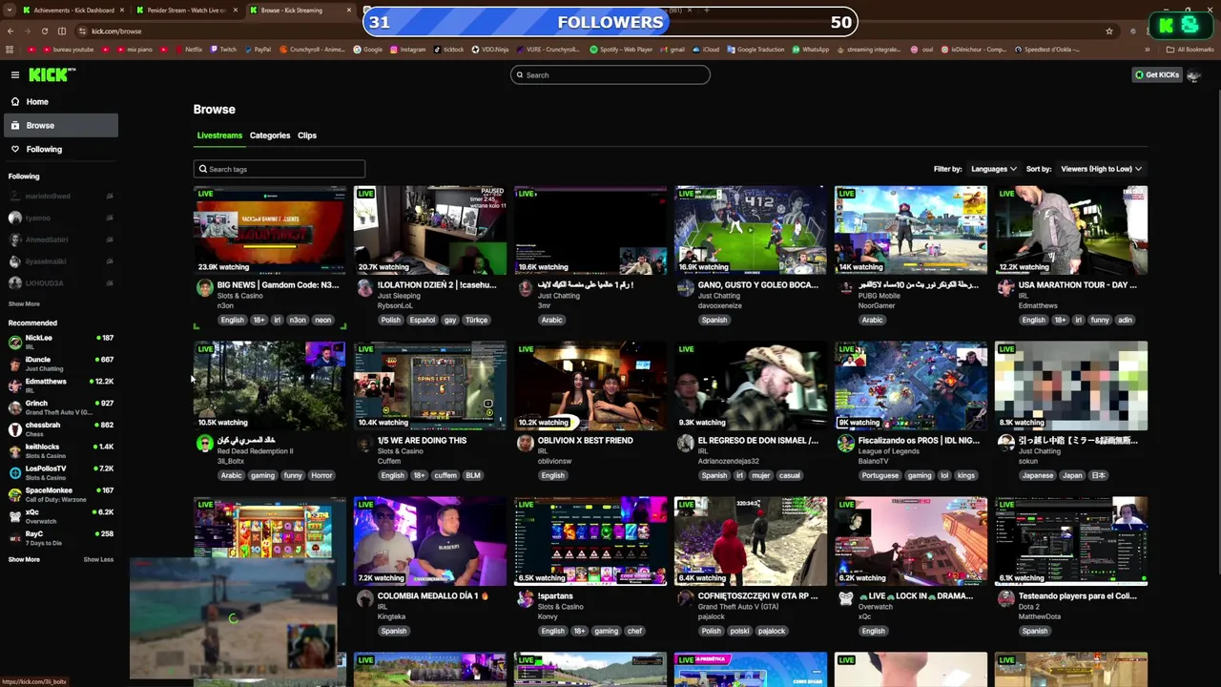The height and width of the screenshot is (687, 1221).
Task: Click the streamer avatar next to Fiscalizando os PROS
Action: point(845,444)
